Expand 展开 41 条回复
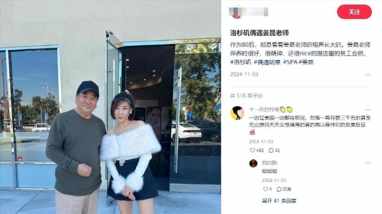This screenshot has width=382, height=214. [279, 201]
